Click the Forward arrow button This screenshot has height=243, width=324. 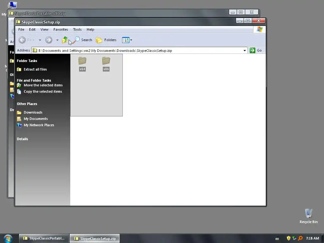49,40
